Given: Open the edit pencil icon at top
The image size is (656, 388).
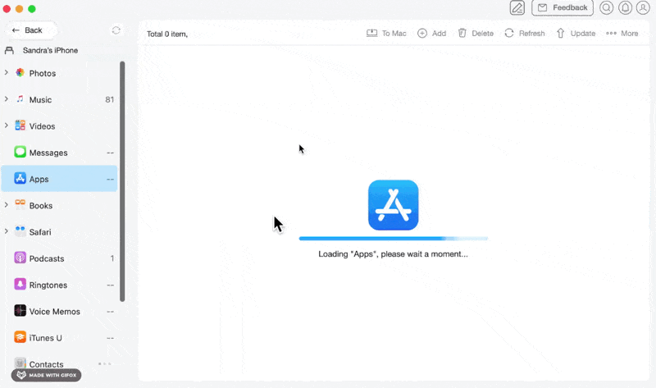Looking at the screenshot, I should (x=517, y=7).
